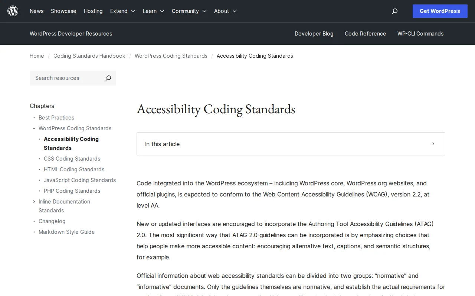Open the Markdown Style Guide chapter
The width and height of the screenshot is (475, 296).
(x=66, y=232)
